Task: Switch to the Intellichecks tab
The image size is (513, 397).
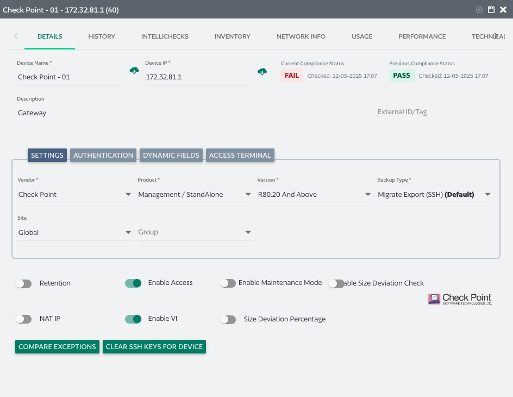Action: (x=165, y=36)
